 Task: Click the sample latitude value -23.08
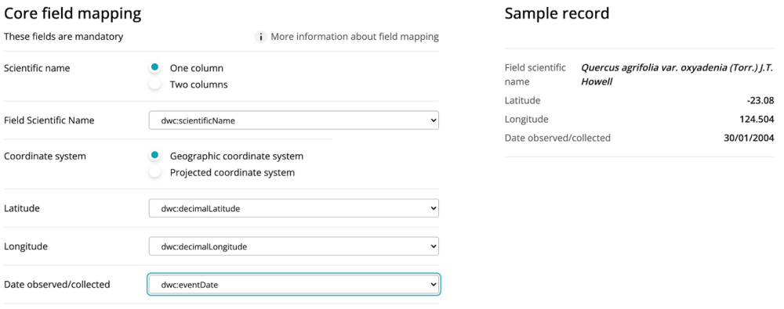(x=760, y=100)
